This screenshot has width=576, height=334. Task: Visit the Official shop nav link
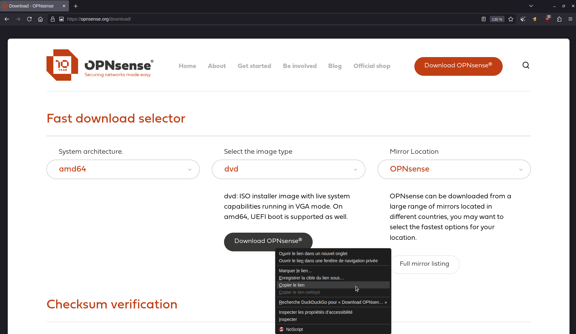point(372,66)
